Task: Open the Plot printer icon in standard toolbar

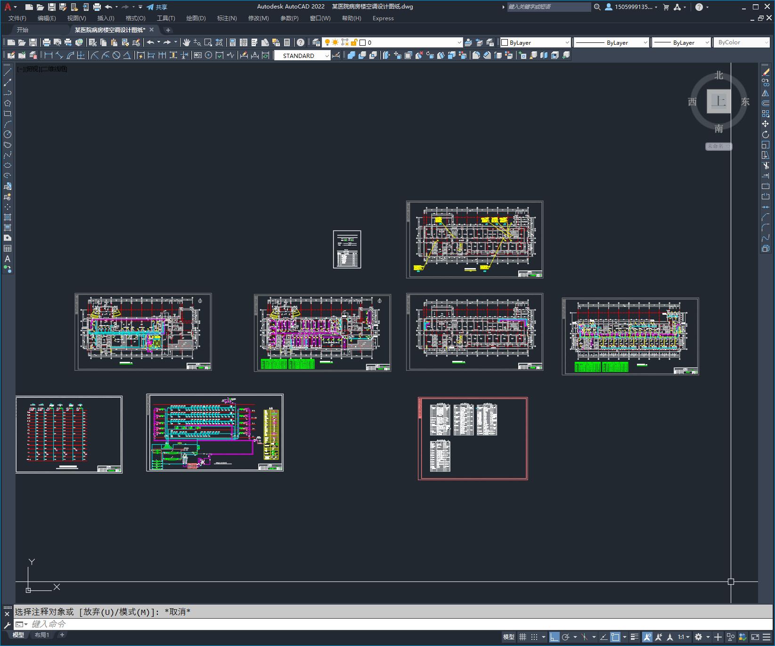Action: 47,42
